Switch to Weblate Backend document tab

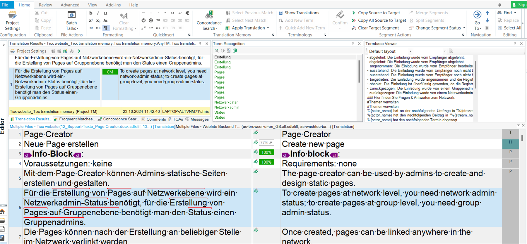pyautogui.click(x=265, y=127)
